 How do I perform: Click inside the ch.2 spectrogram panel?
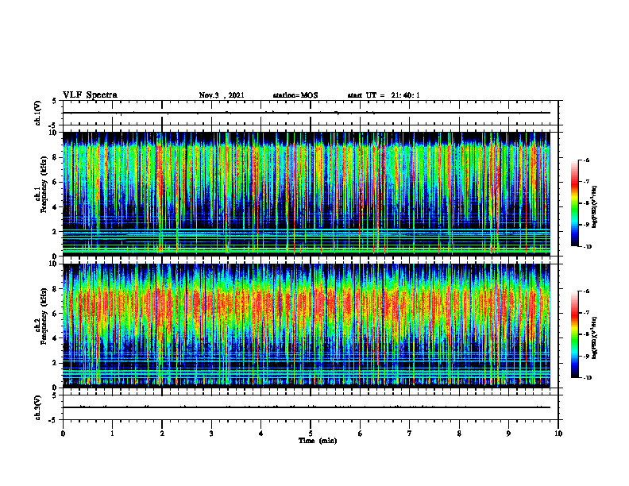tap(307, 326)
